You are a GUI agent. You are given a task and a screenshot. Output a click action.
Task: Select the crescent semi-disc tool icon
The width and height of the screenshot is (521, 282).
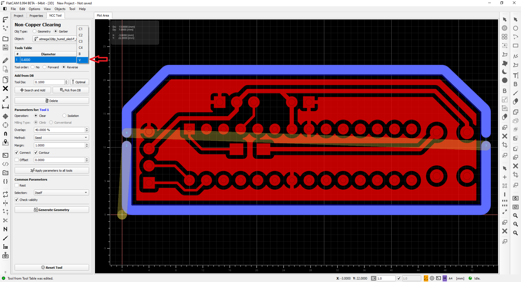click(504, 72)
